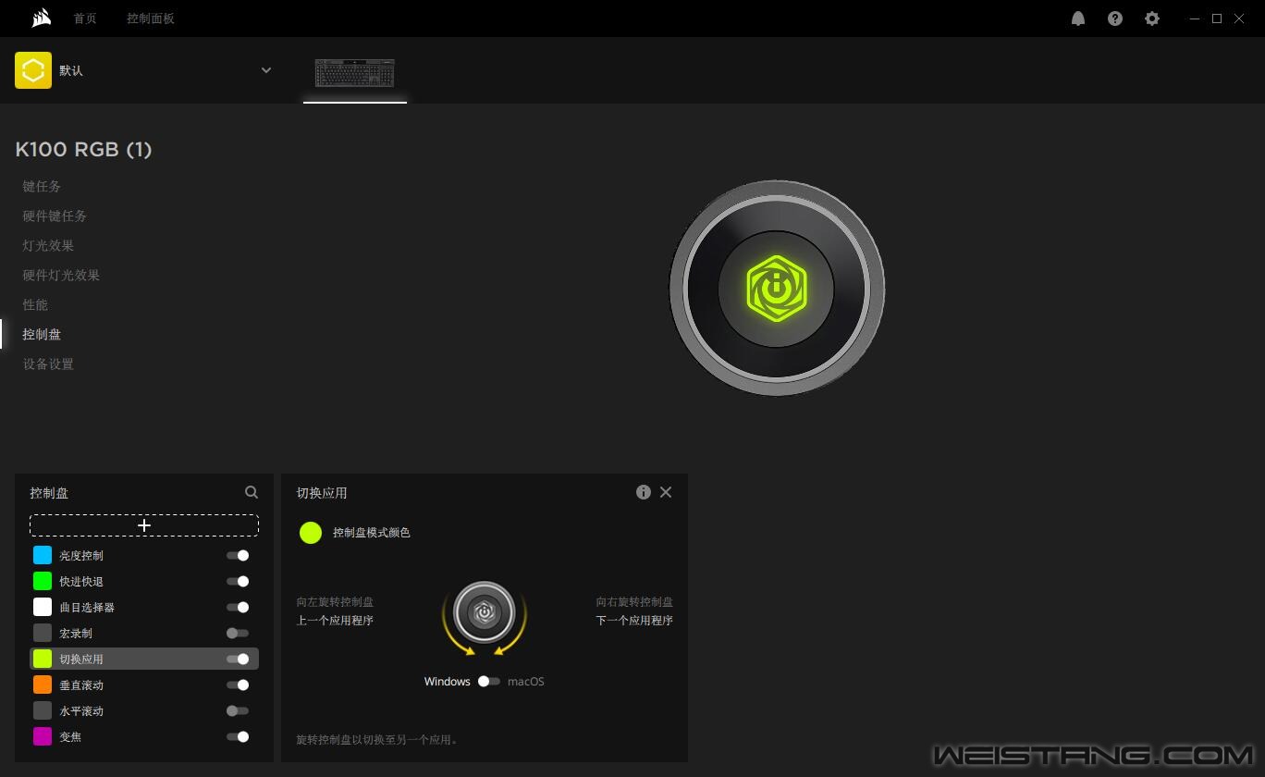This screenshot has width=1265, height=777.
Task: Click the green 快进快退 color swatch
Action: click(43, 581)
